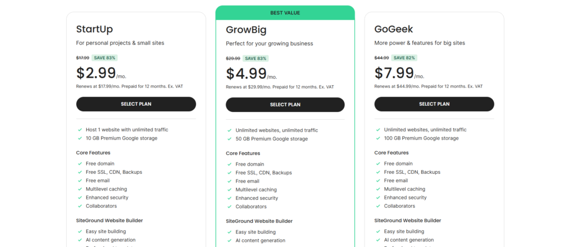
Task: Select the GoGeek plan button
Action: coord(434,104)
